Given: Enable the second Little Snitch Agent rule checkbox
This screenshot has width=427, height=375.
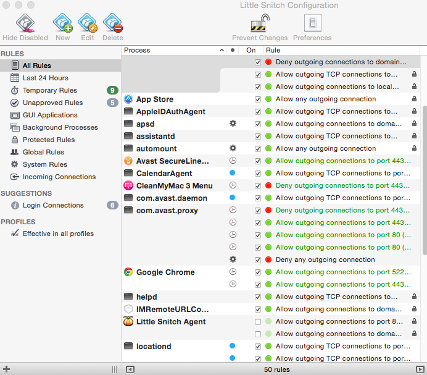Looking at the screenshot, I should pyautogui.click(x=258, y=334).
